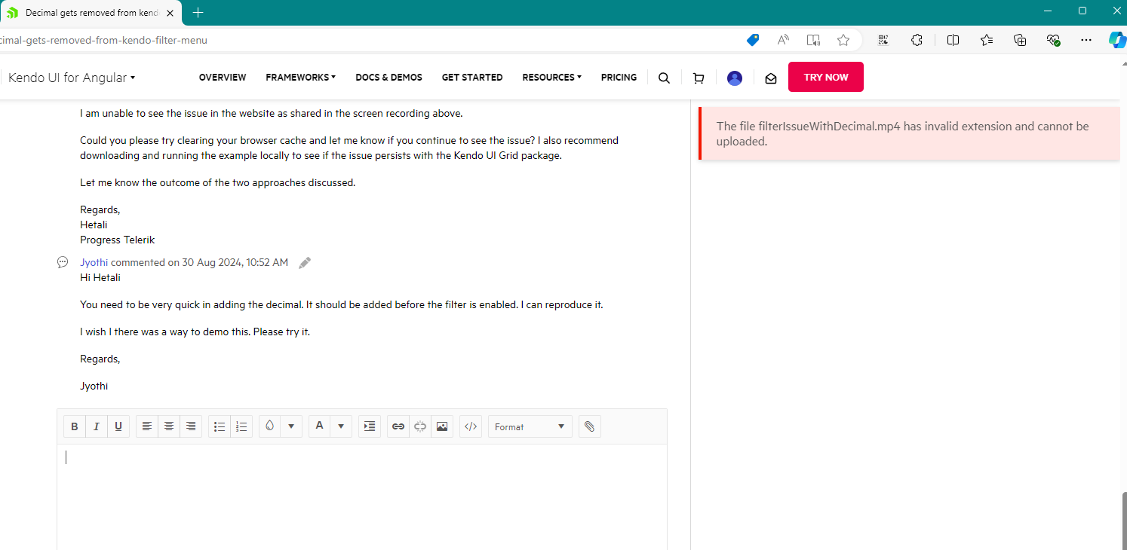Indent the paragraph using the indent icon
The height and width of the screenshot is (550, 1127).
[x=370, y=426]
